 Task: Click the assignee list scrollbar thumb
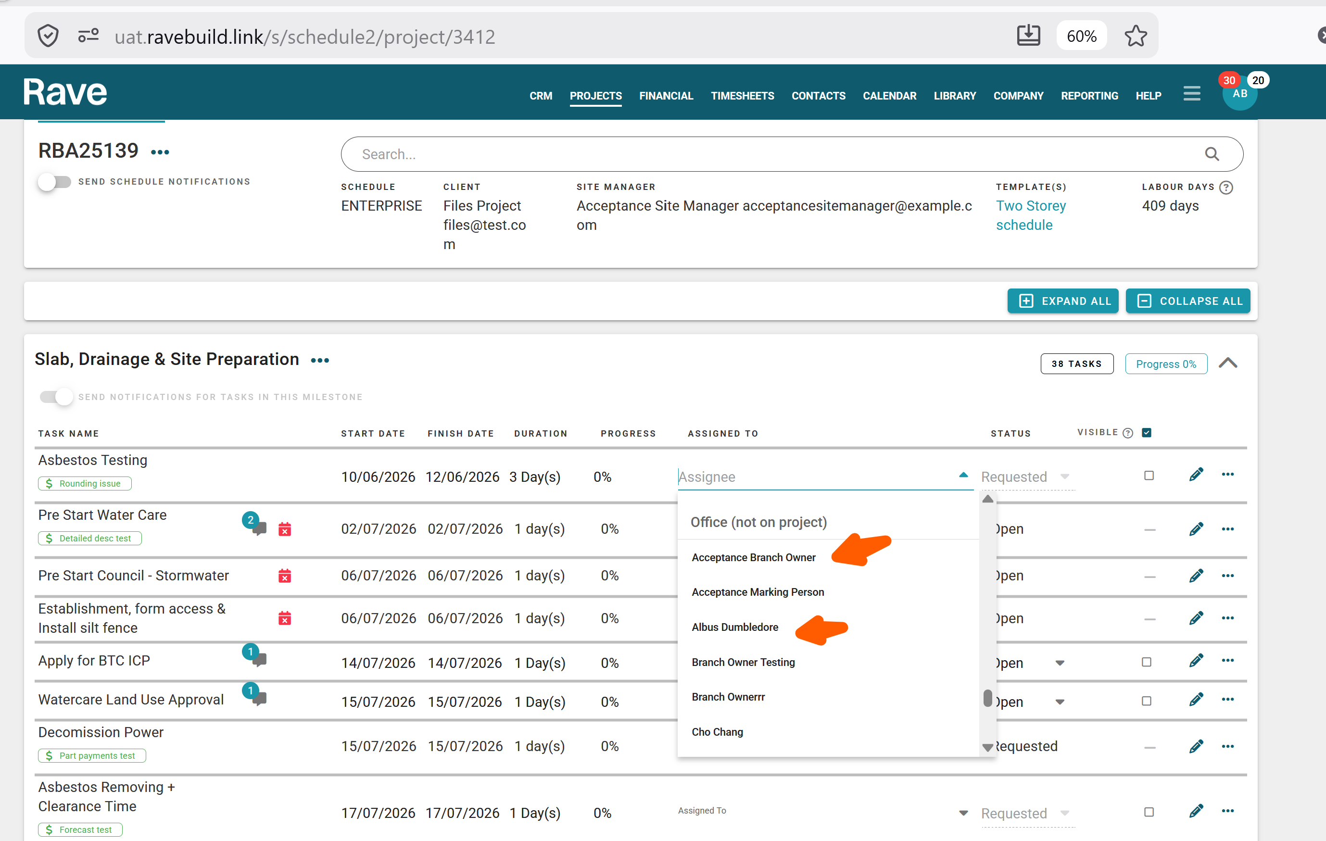987,699
